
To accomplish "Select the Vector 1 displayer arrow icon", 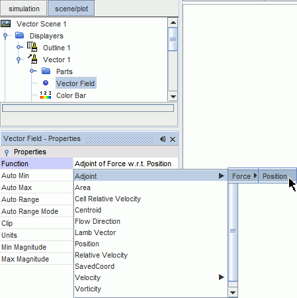I will [x=32, y=59].
